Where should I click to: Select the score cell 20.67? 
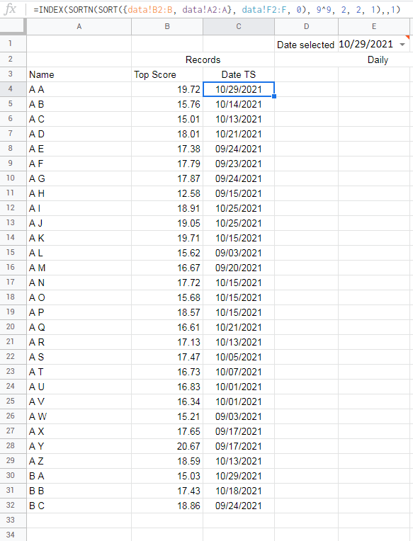click(167, 445)
